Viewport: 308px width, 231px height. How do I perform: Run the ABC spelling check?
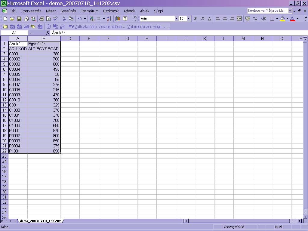56,19
